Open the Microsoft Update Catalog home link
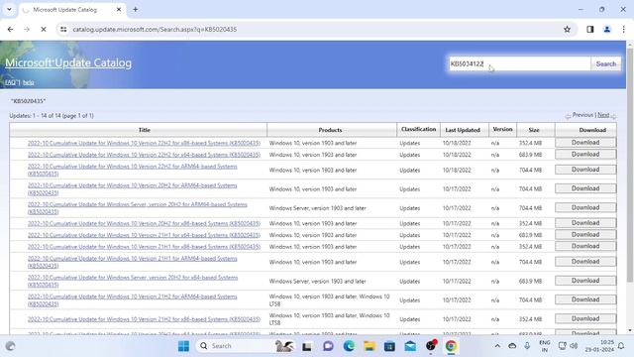Image resolution: width=634 pixels, height=357 pixels. (x=68, y=62)
